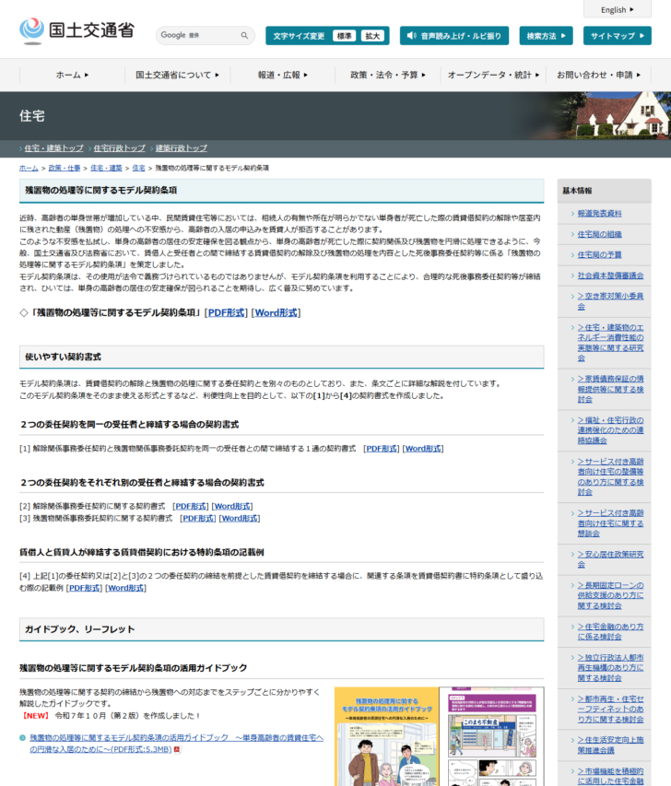
Task: Open the オープンデータ・統計 menu
Action: (x=493, y=76)
